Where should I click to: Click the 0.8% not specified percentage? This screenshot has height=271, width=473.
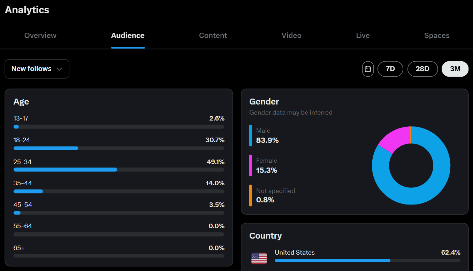[x=265, y=200]
